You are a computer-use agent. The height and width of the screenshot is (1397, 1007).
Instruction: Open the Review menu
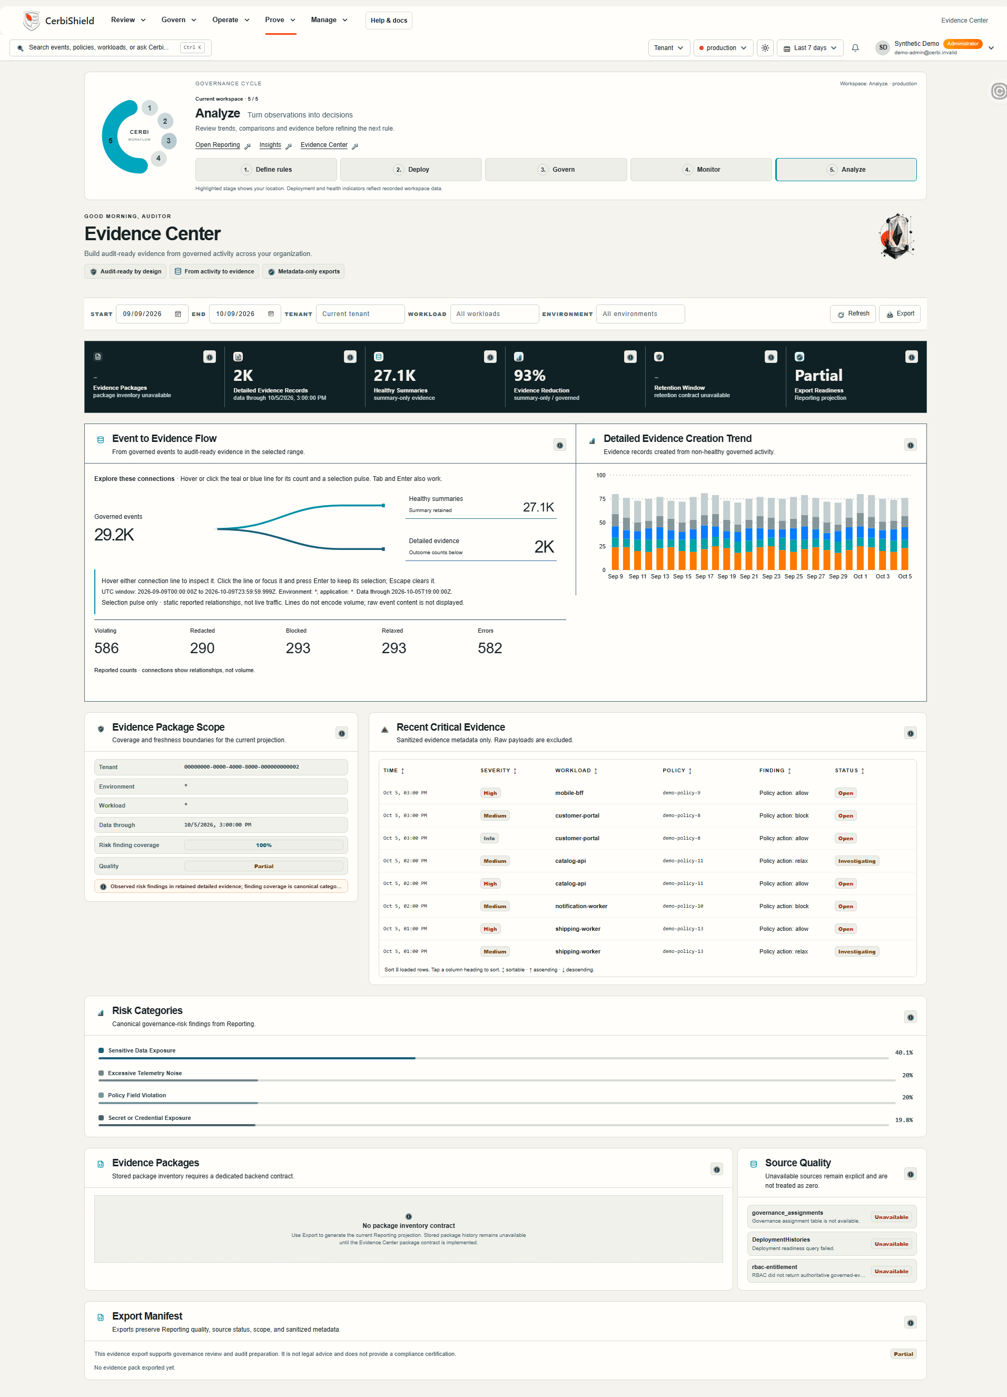pyautogui.click(x=128, y=21)
